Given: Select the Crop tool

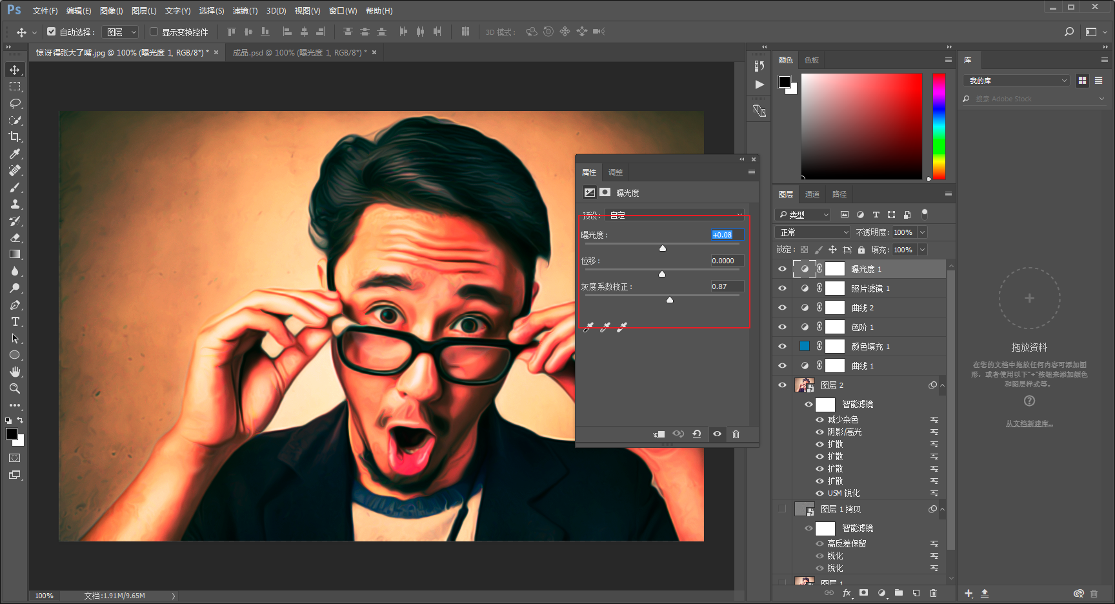Looking at the screenshot, I should coord(15,137).
